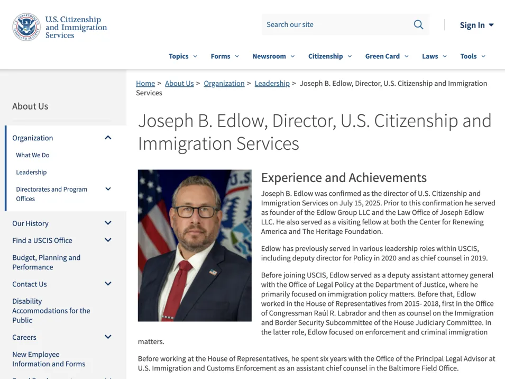Click the U.S. Citizenship and Immigration Services wordmark
This screenshot has width=505, height=379.
coord(76,27)
